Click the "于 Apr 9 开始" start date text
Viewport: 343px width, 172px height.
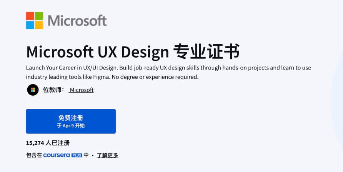pyautogui.click(x=71, y=126)
